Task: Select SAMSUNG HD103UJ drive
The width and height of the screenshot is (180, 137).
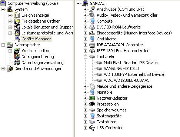Action: coord(121,68)
